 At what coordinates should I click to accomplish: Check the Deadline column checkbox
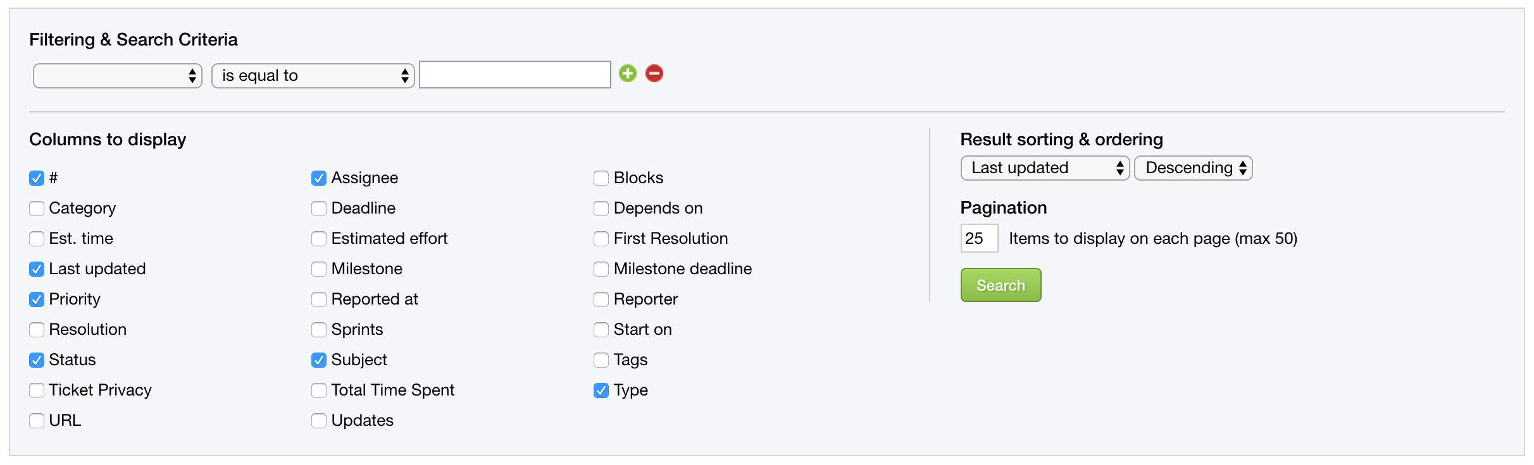[x=319, y=208]
